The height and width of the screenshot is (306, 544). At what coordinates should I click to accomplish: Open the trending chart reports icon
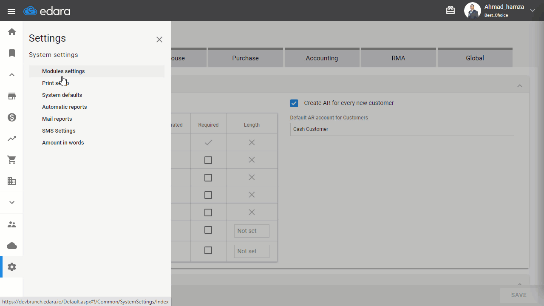pyautogui.click(x=12, y=139)
